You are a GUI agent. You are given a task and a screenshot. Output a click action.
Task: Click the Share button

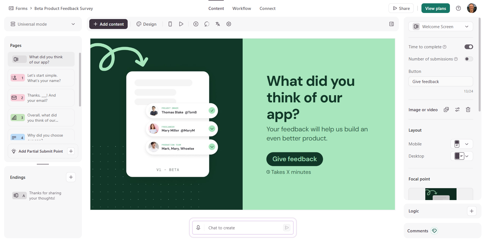click(401, 8)
